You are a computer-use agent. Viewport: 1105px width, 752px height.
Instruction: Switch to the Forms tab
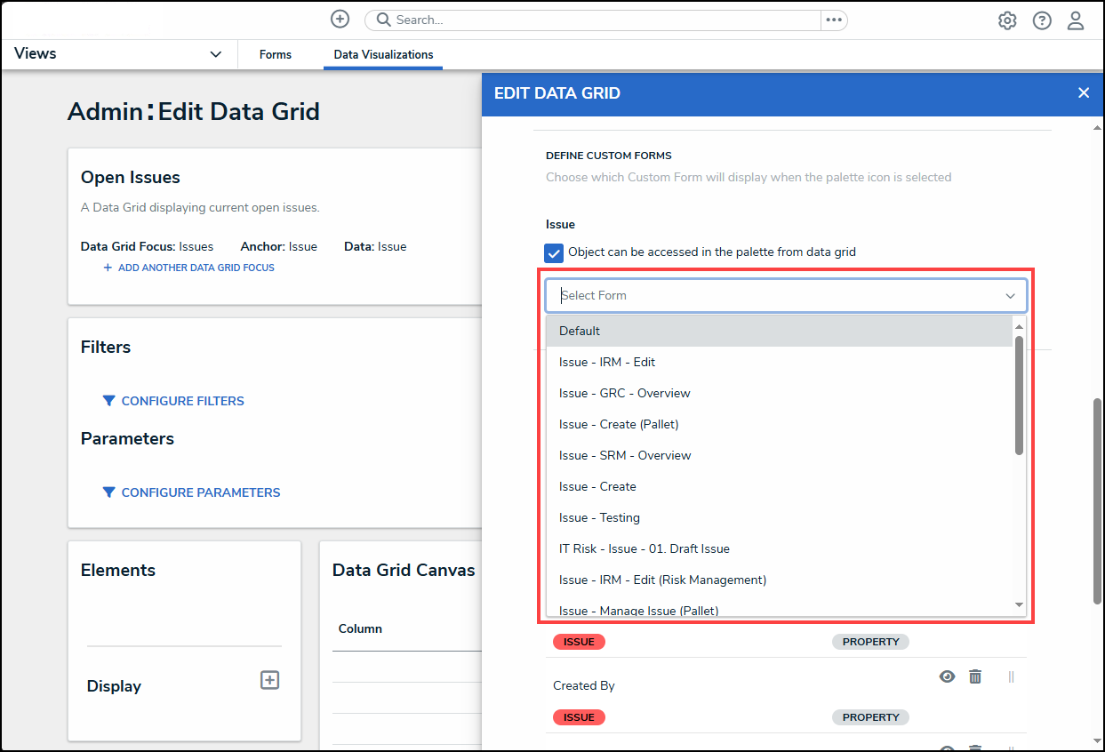276,54
